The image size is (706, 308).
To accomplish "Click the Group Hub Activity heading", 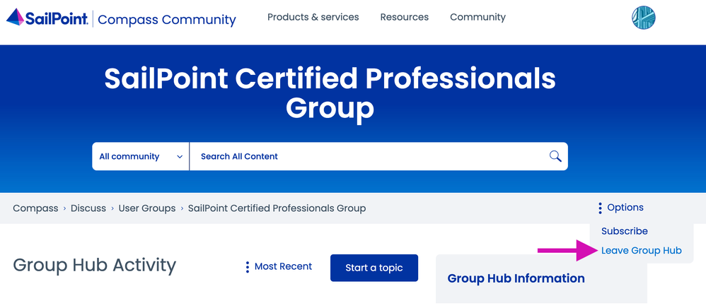I will 94,266.
